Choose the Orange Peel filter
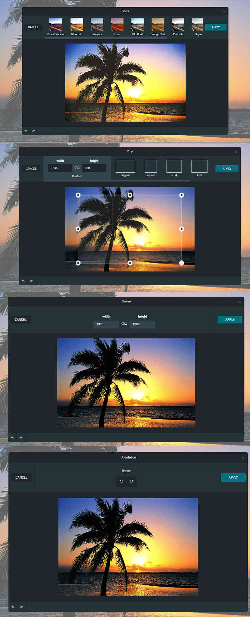Screen dimensions: 250x620 point(158,24)
